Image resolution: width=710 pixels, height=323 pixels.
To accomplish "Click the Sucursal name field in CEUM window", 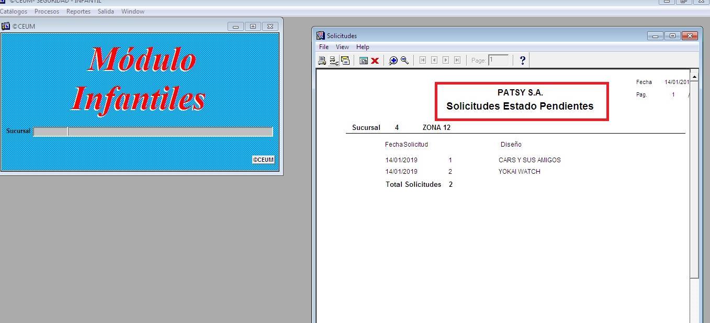I will [x=171, y=131].
